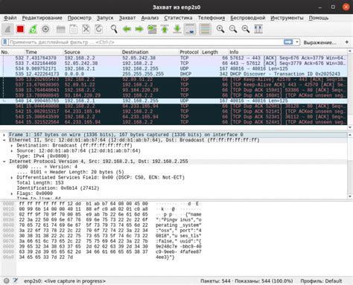
Task: Select packet 535 DHCP Discover row
Action: pyautogui.click(x=174, y=74)
